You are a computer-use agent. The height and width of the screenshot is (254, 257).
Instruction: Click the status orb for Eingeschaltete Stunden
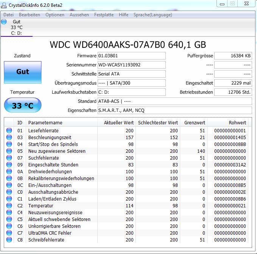pos(9,165)
